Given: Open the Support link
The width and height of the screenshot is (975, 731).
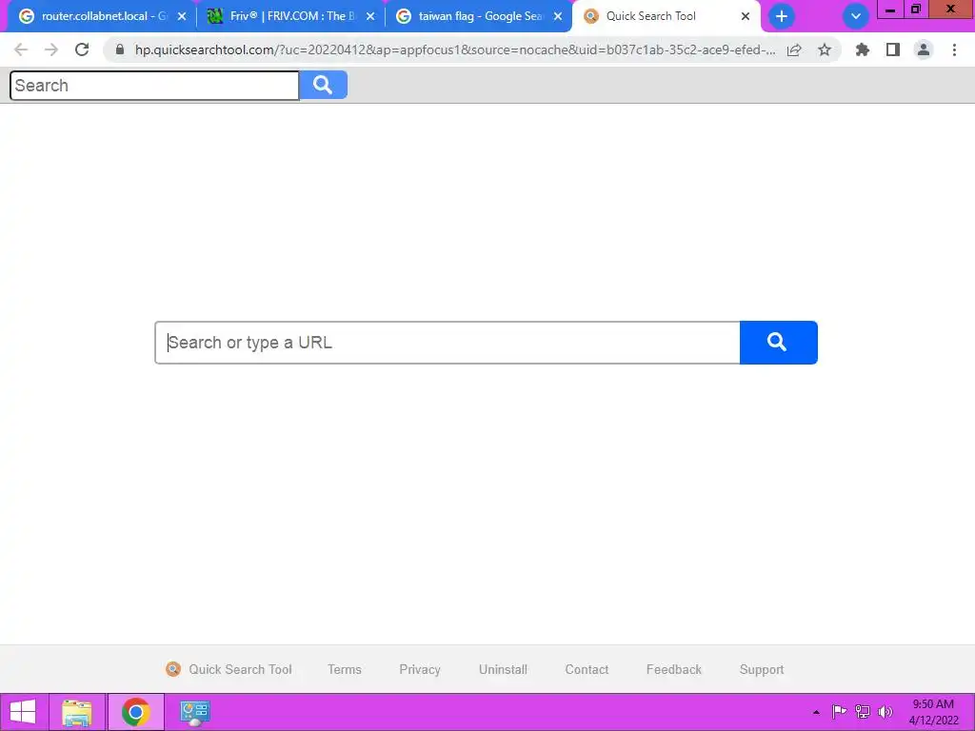Looking at the screenshot, I should [x=762, y=669].
